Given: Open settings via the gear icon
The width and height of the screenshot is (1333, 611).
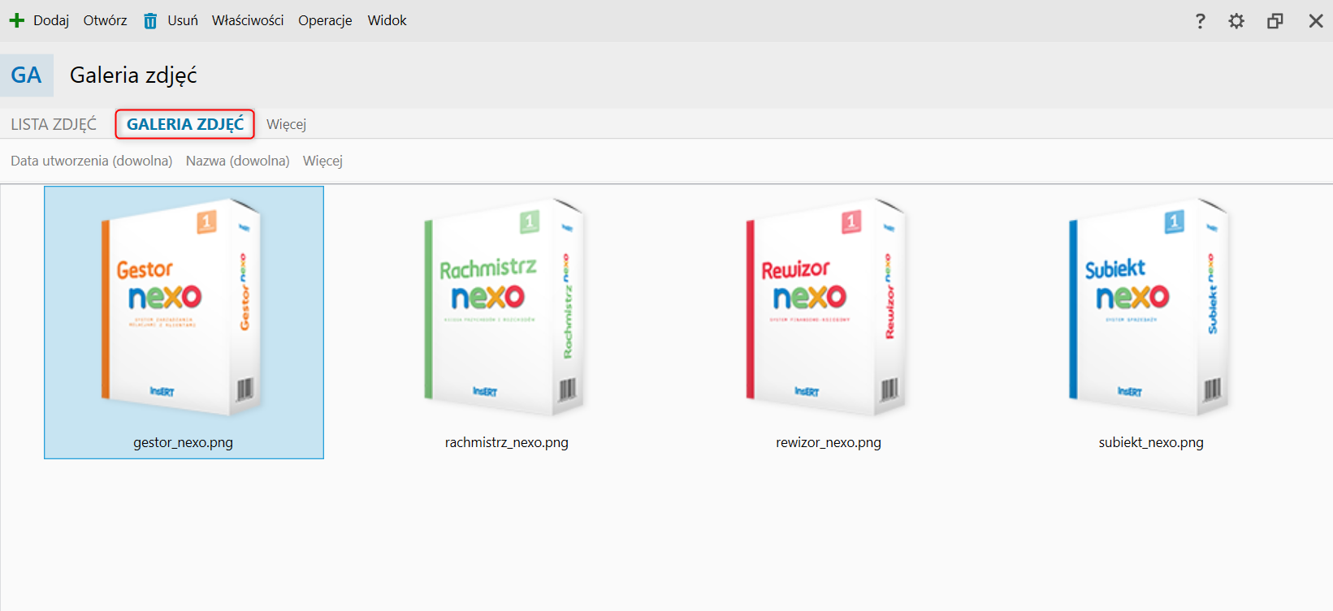Looking at the screenshot, I should coord(1236,21).
